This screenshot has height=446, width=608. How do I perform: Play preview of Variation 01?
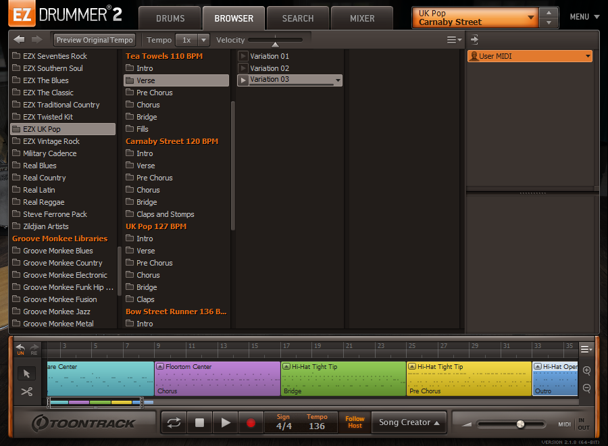click(x=243, y=56)
